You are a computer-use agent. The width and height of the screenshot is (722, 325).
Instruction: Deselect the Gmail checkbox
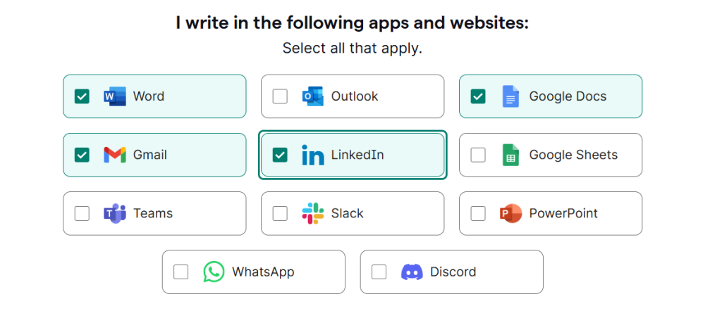[x=82, y=155]
